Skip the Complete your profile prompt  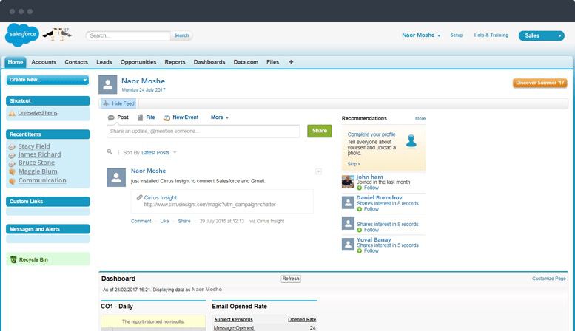pos(354,164)
